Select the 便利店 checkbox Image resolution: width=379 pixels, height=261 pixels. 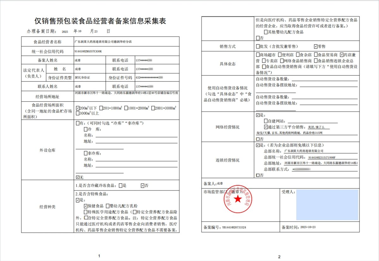(280, 54)
